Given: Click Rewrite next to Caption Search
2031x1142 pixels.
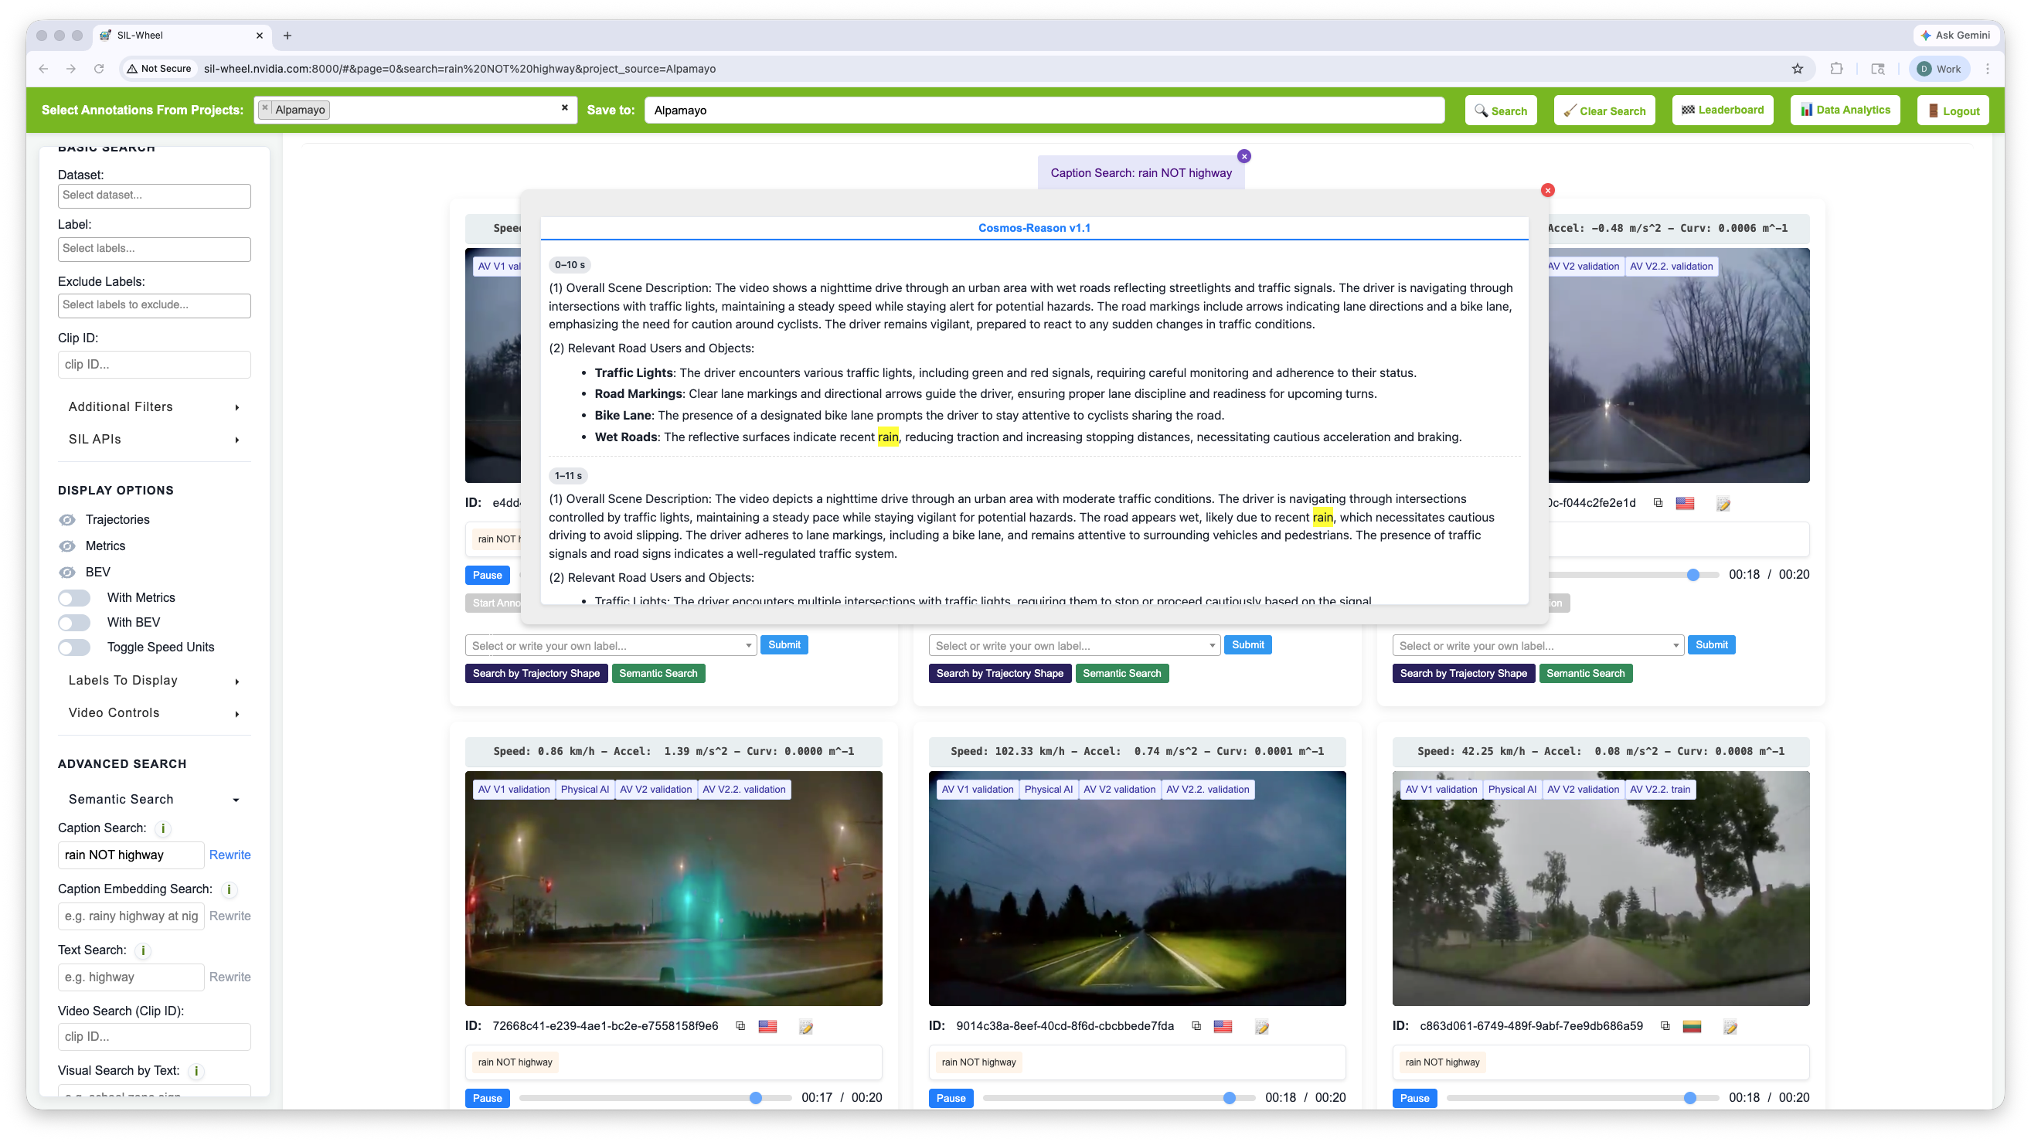Looking at the screenshot, I should click(230, 855).
